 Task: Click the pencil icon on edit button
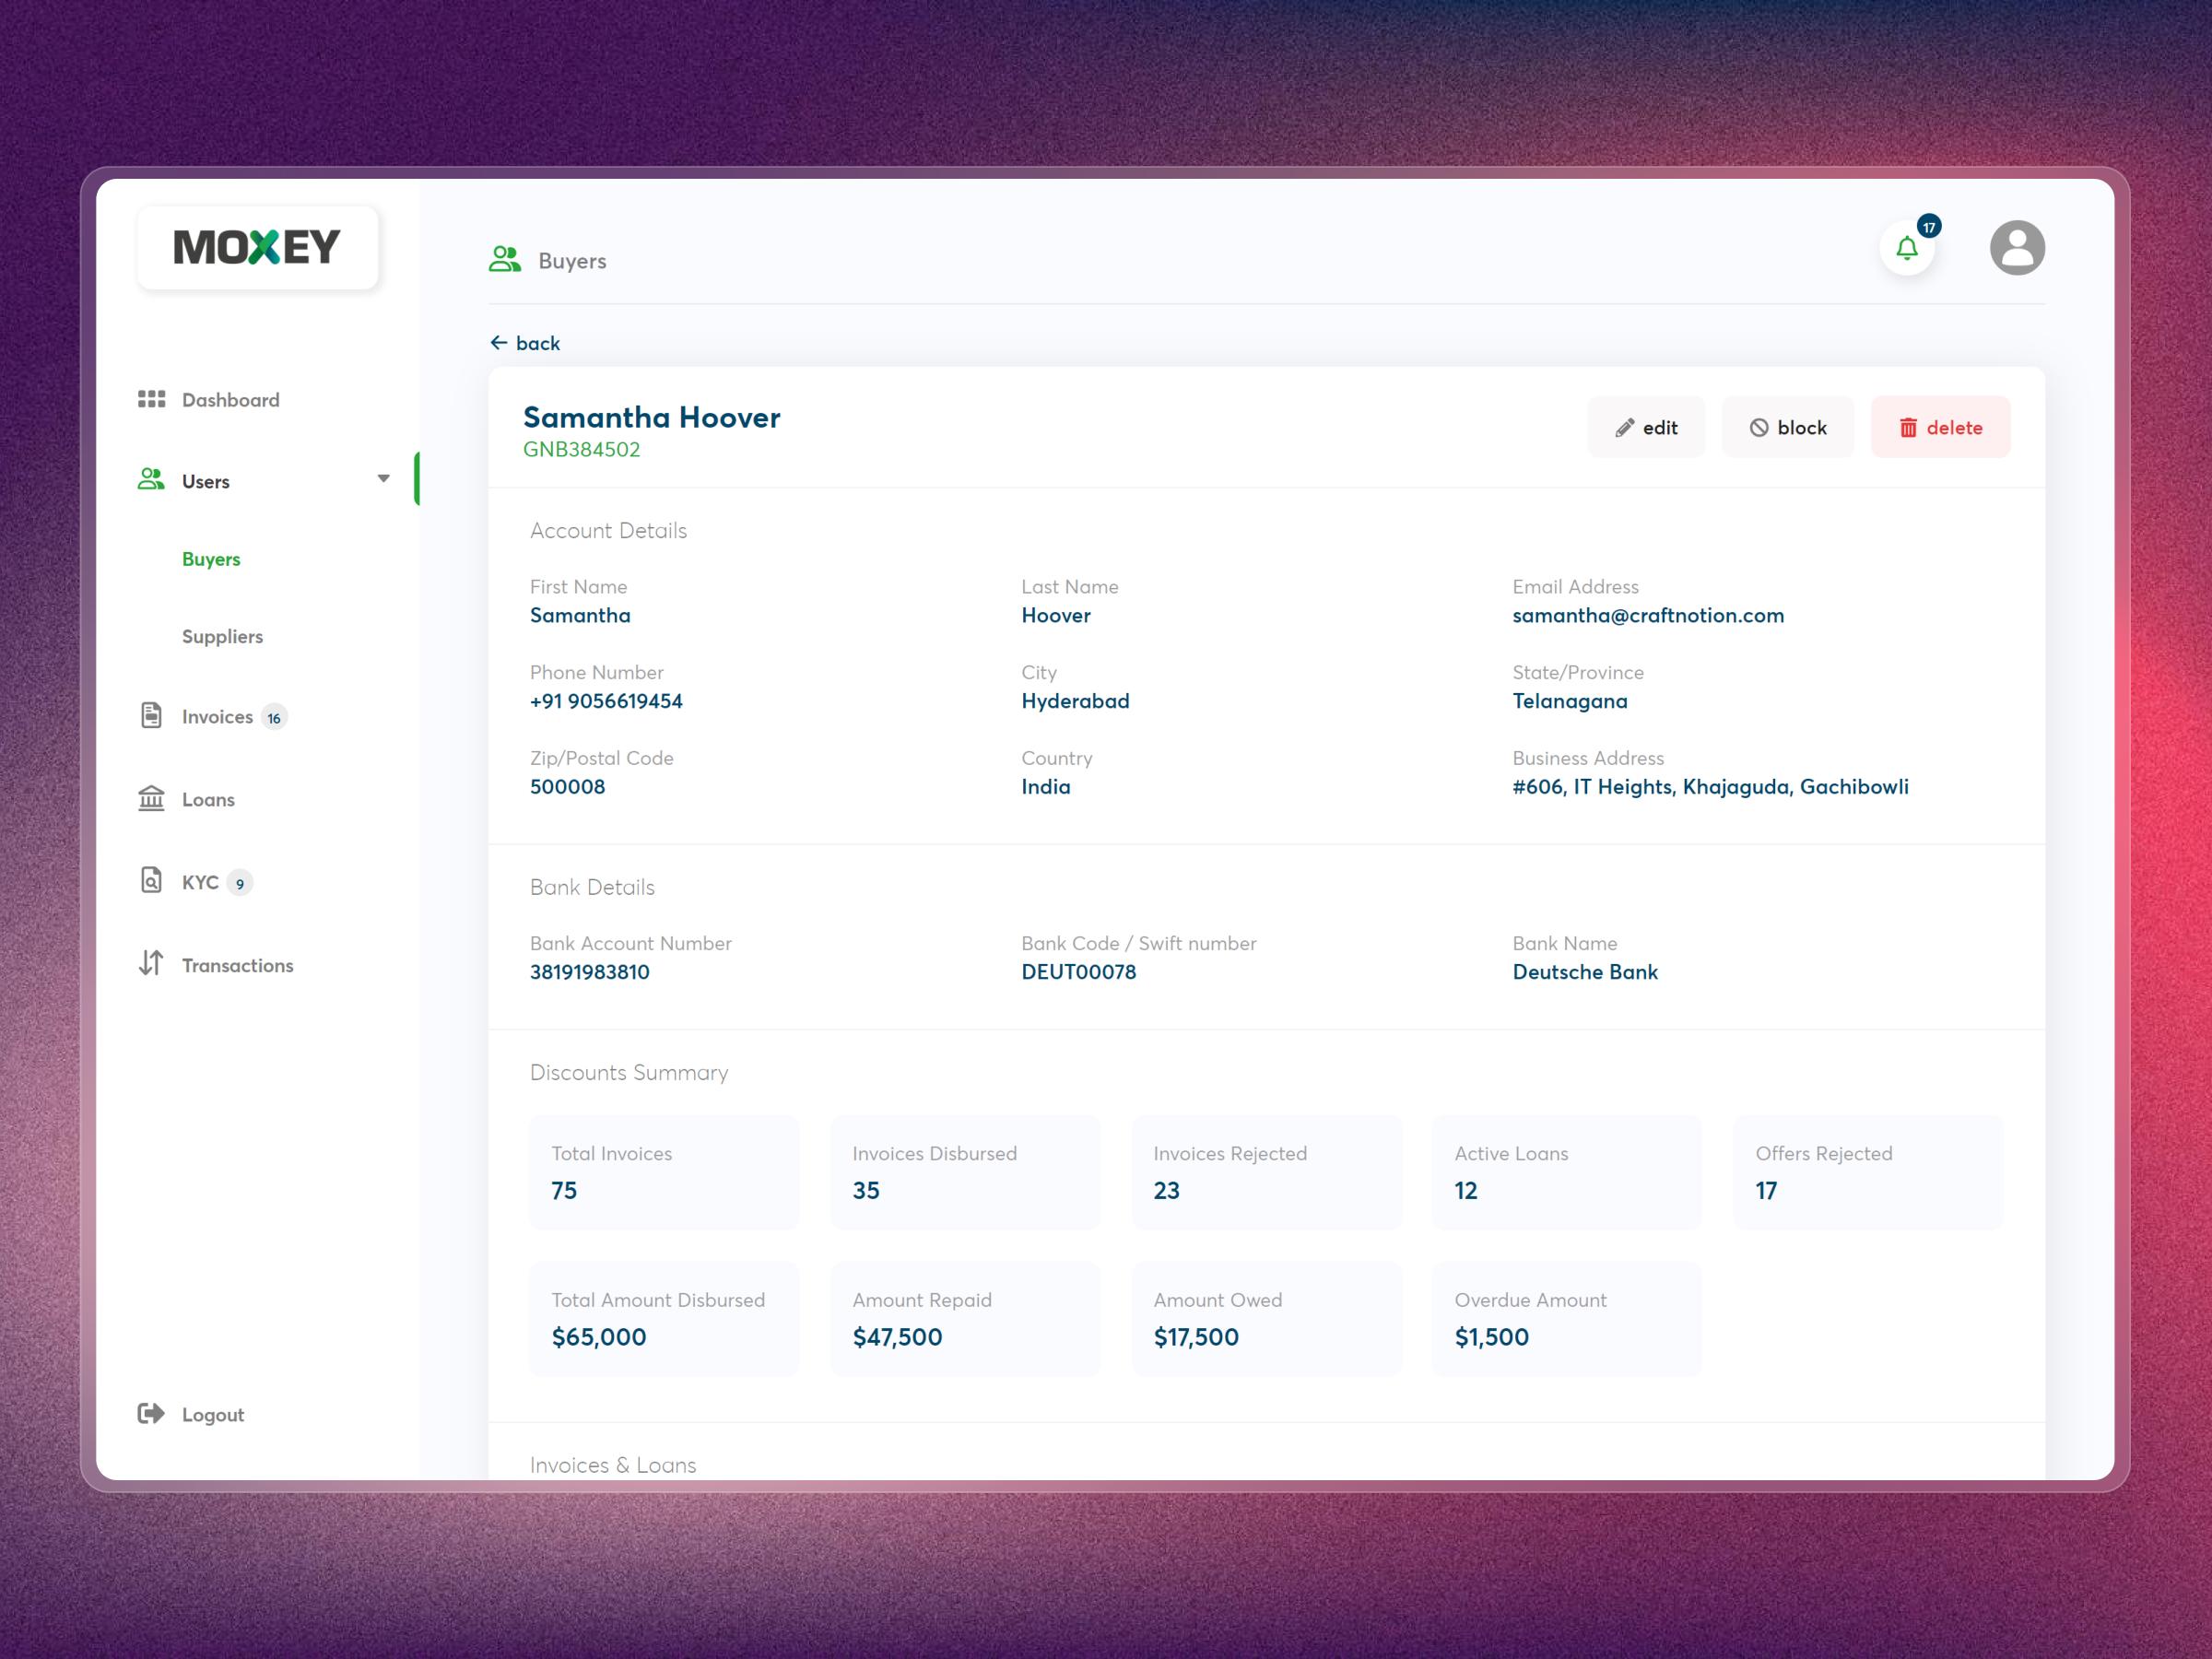[x=1625, y=428]
